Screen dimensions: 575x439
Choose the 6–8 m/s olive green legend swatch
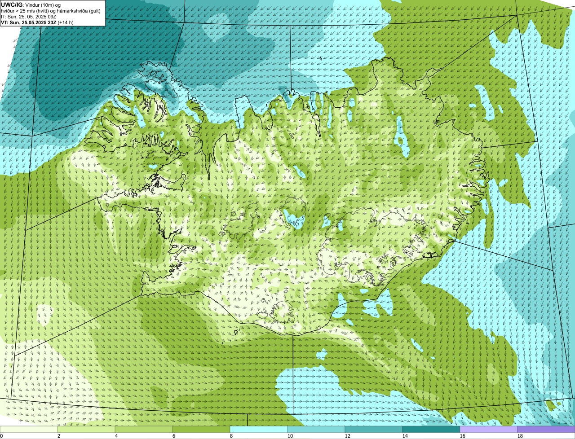coord(201,429)
